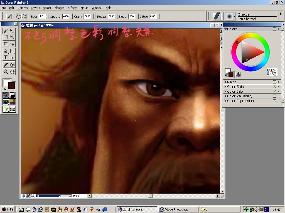The width and height of the screenshot is (285, 213).
Task: Open the Canvas menu
Action: (23, 8)
